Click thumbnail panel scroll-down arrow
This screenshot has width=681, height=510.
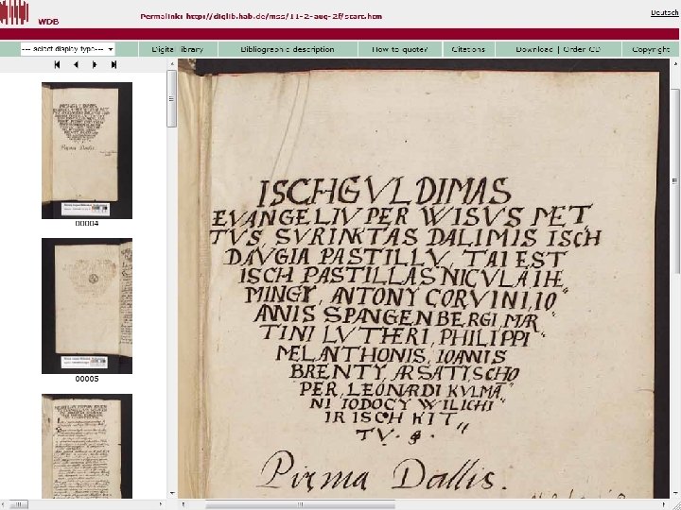172,493
